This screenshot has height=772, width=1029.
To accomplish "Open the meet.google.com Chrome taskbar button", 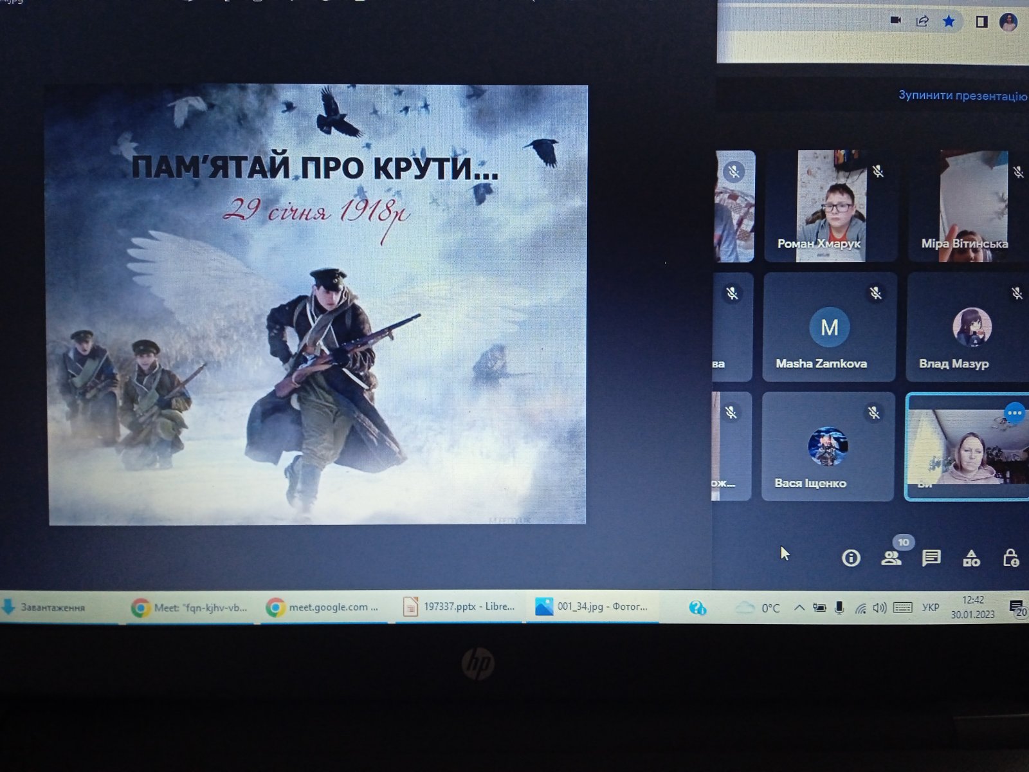I will (323, 607).
